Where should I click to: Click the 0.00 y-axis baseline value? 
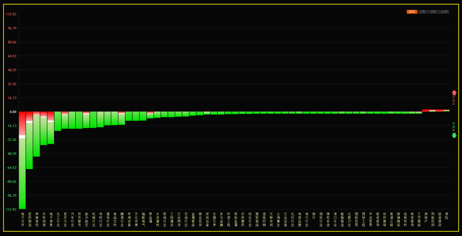click(13, 112)
